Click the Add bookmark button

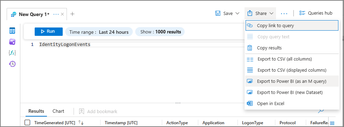pos(98,111)
